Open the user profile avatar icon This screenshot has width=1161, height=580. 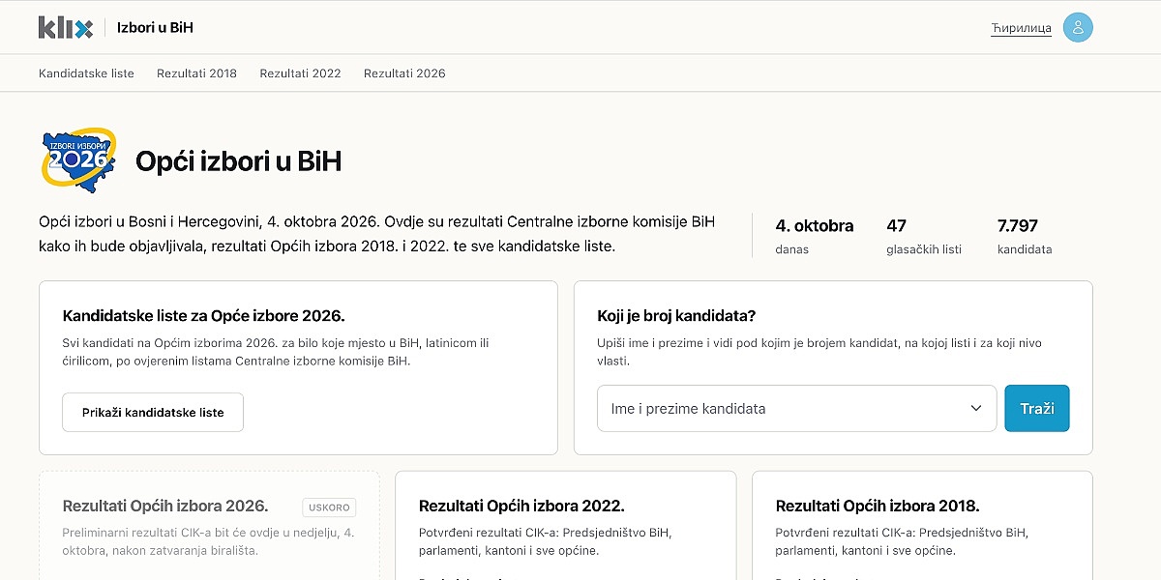1078,27
